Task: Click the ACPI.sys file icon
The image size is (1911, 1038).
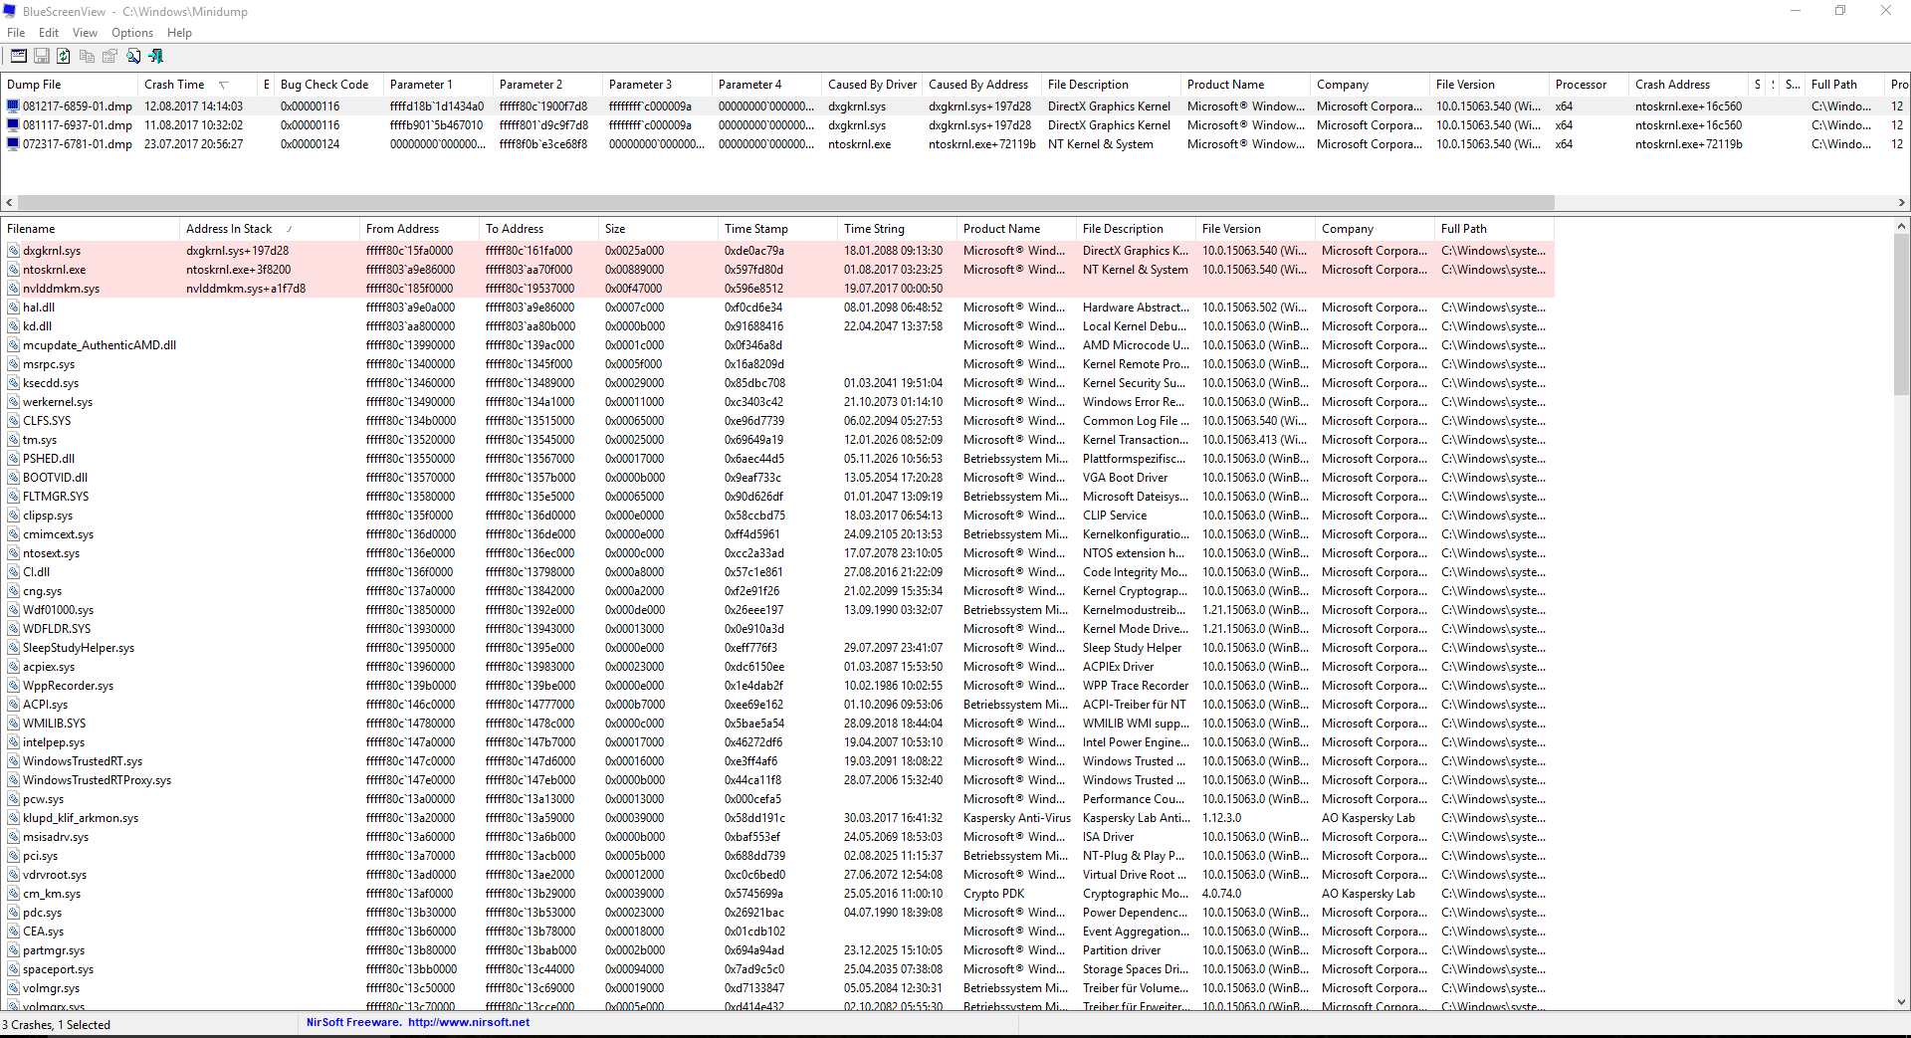Action: point(14,705)
